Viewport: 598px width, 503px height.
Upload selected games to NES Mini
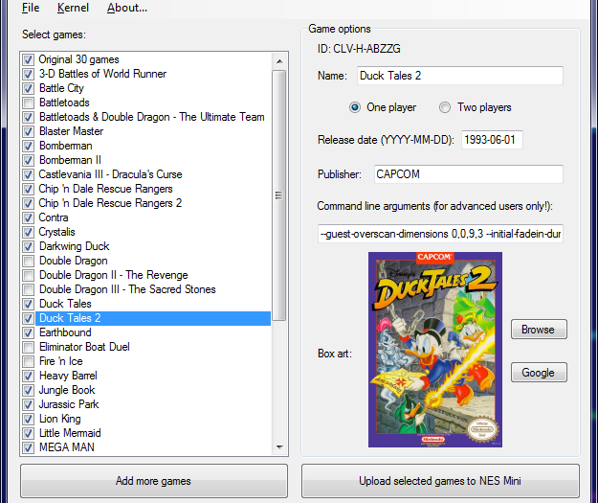(440, 481)
